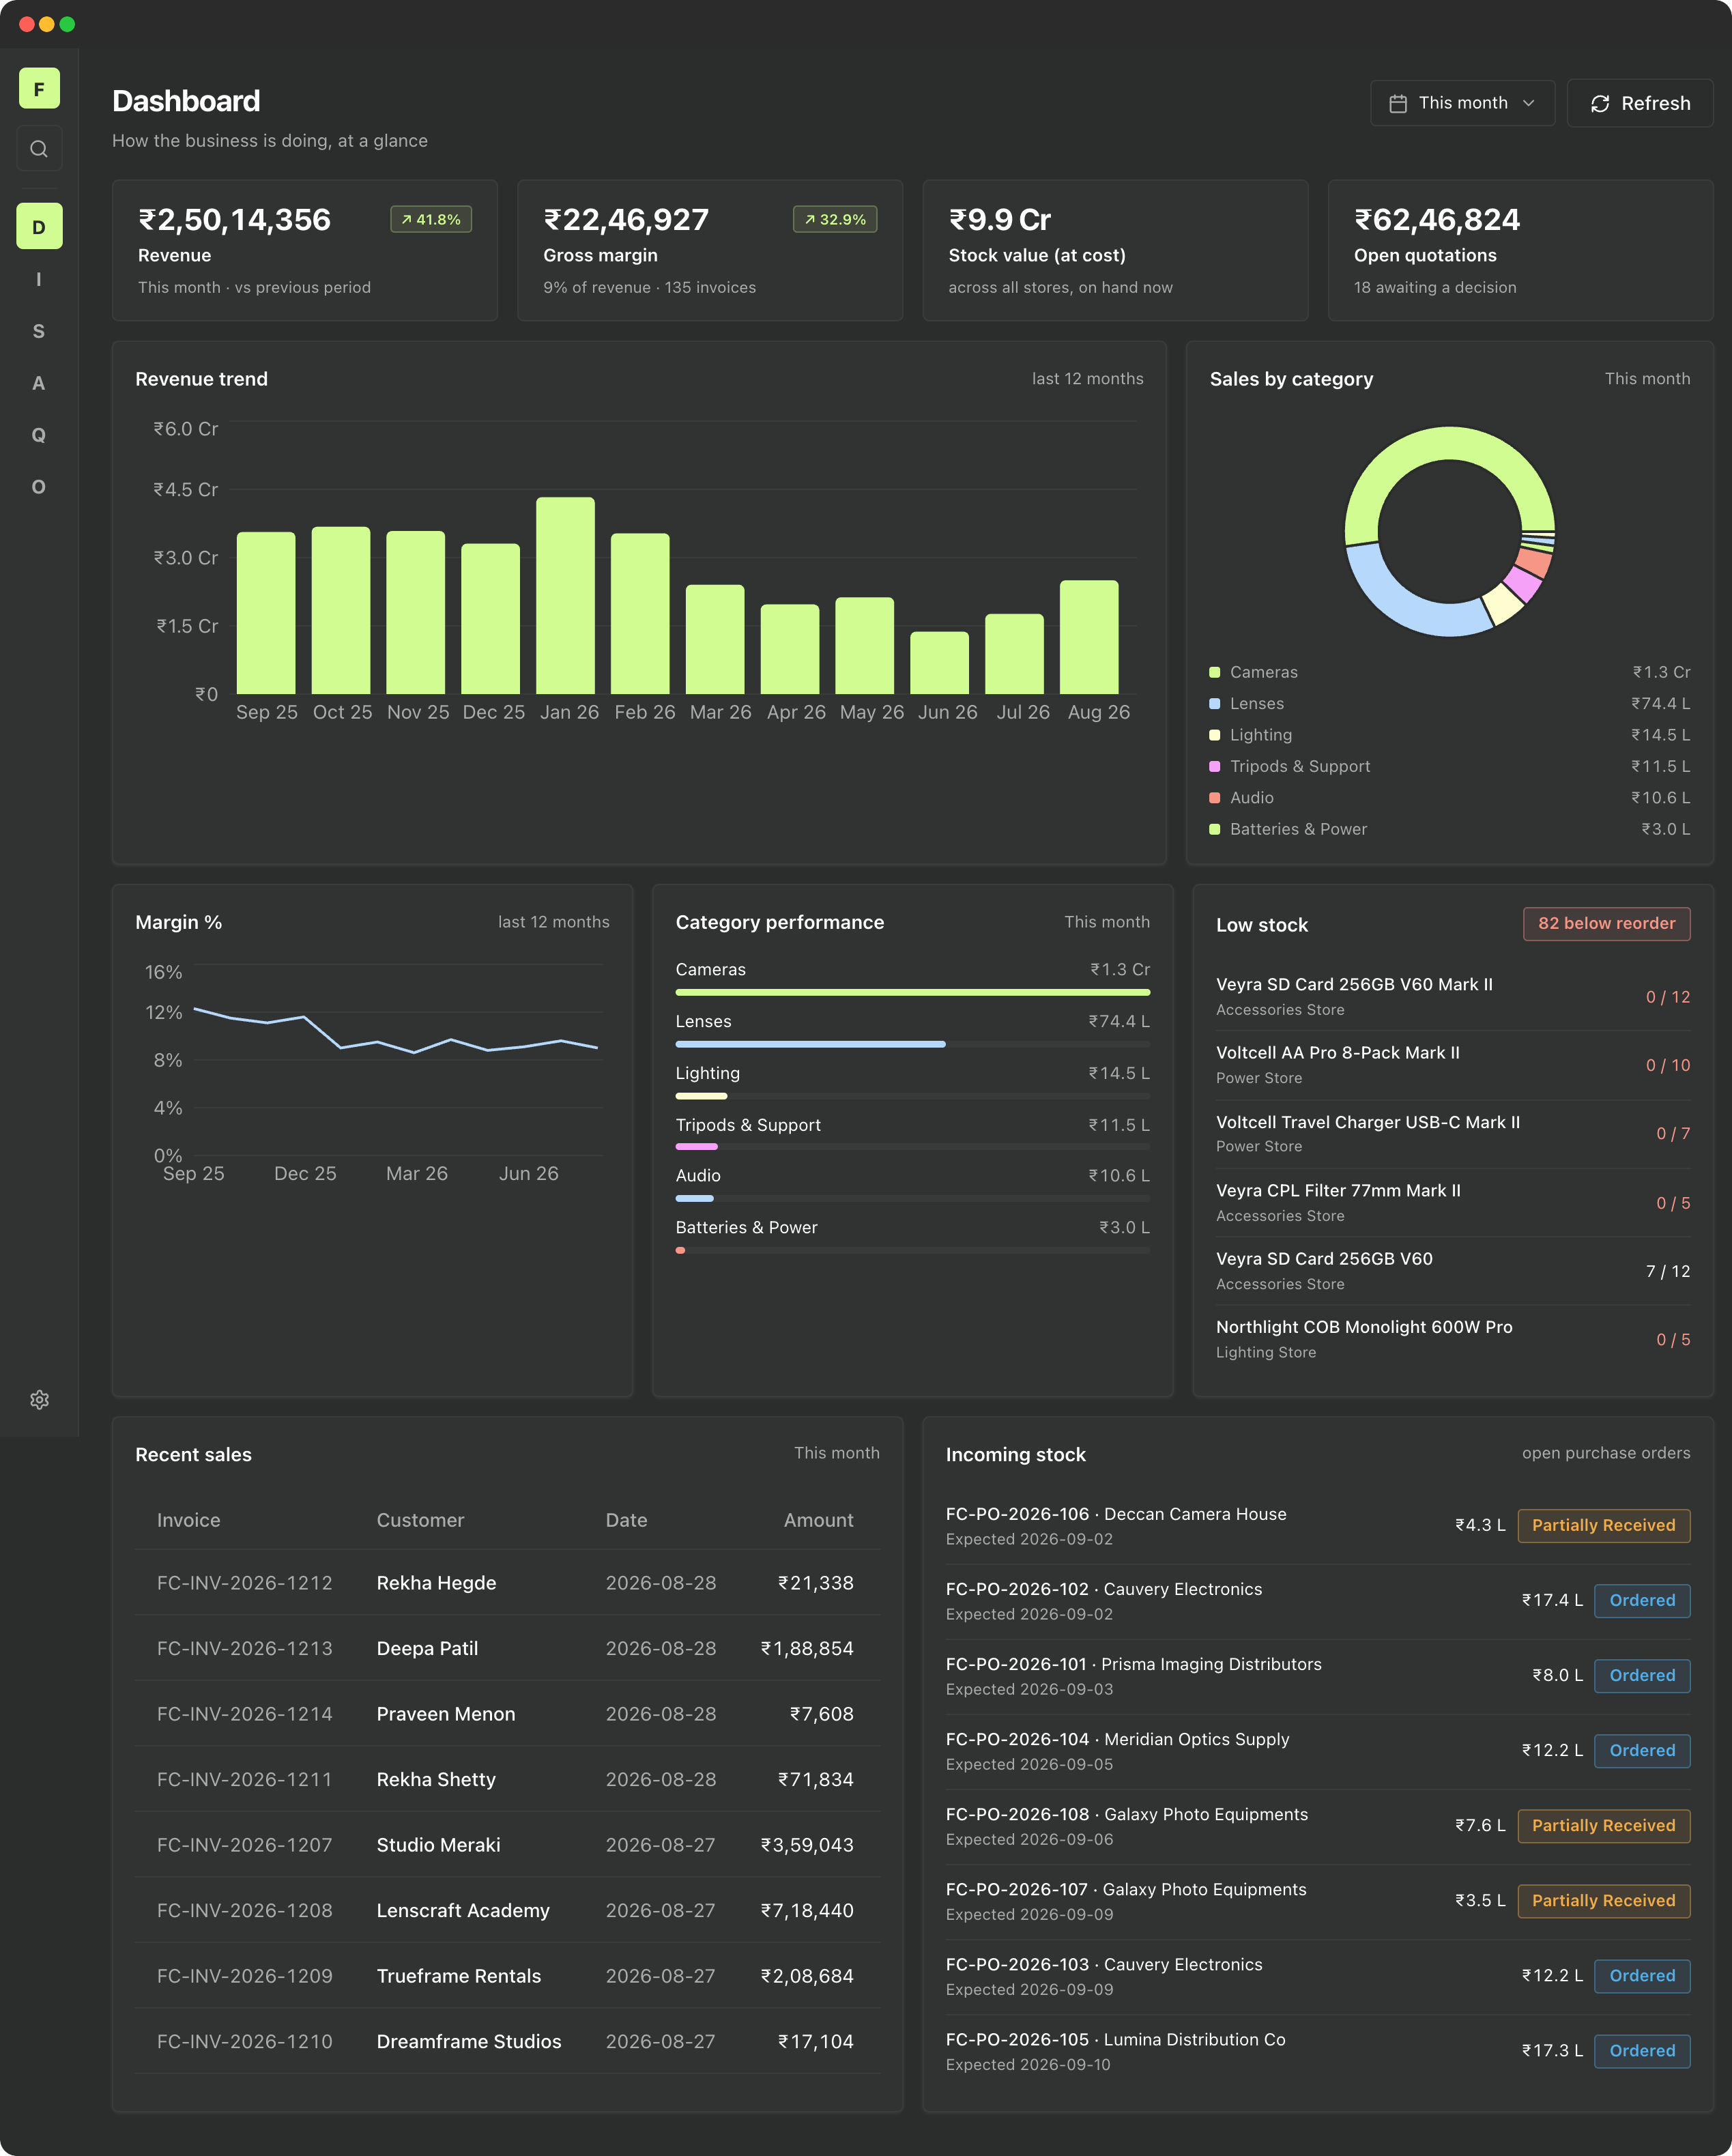Click the Jan 26 revenue bar
The image size is (1732, 2156).
point(565,596)
